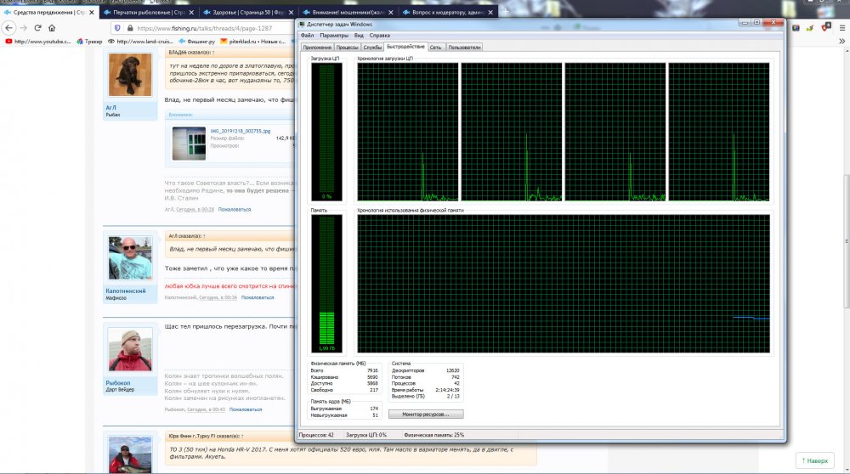The height and width of the screenshot is (474, 850).
Task: Report АгЛ's post via "Пожаловаться"
Action: pos(235,209)
